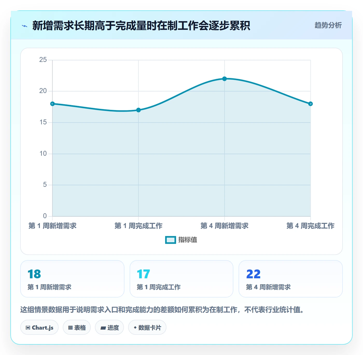
Task: Click y-axis value 20
Action: point(43,91)
